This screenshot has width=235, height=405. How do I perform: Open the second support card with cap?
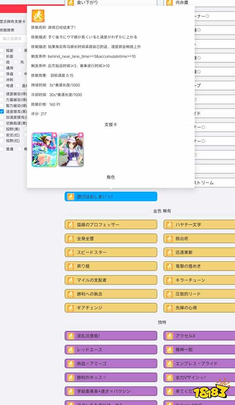pos(71,149)
